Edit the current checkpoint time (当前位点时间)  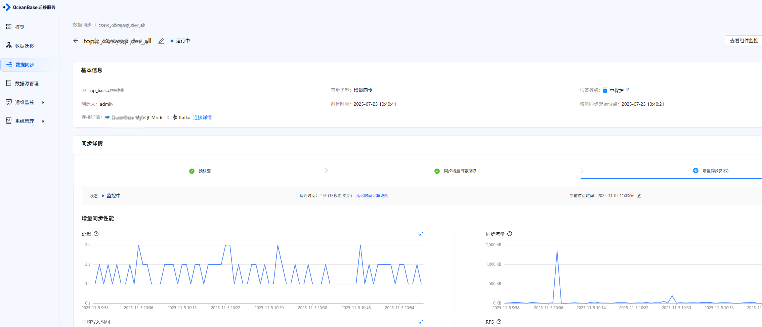point(639,196)
